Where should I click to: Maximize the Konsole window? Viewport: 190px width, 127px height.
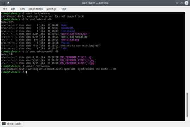(182, 3)
